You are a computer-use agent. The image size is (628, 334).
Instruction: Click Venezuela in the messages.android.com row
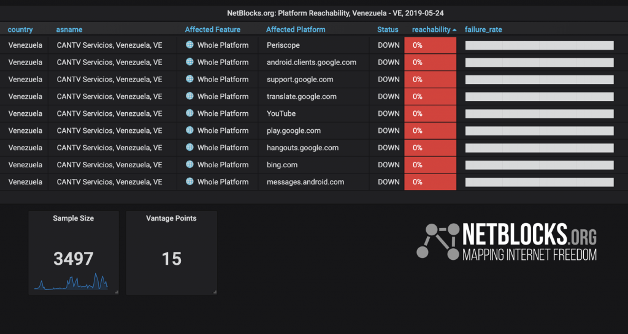(x=25, y=182)
